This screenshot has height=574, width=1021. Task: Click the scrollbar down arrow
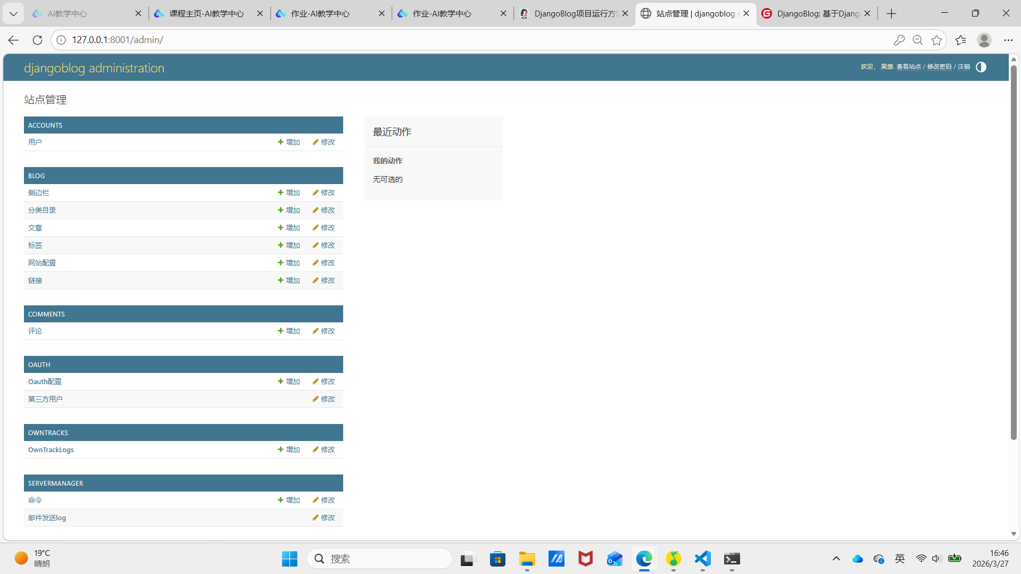1014,534
